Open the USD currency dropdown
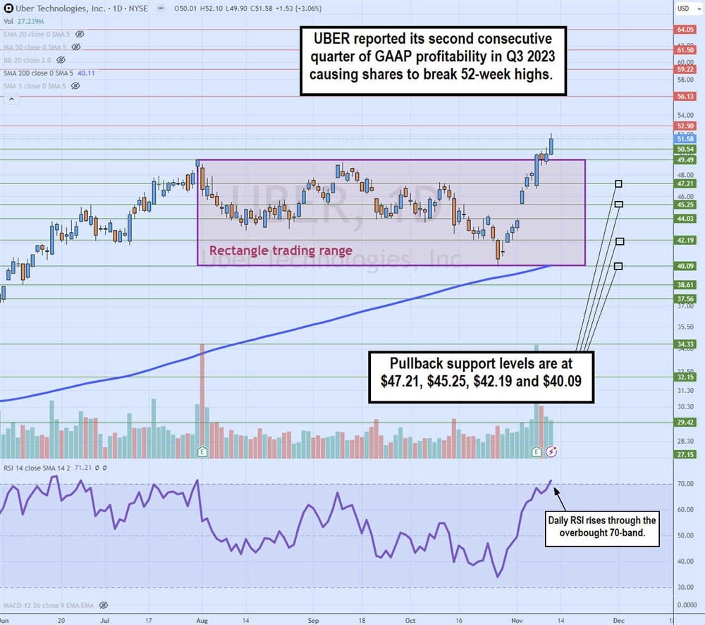The height and width of the screenshot is (625, 705). click(689, 8)
